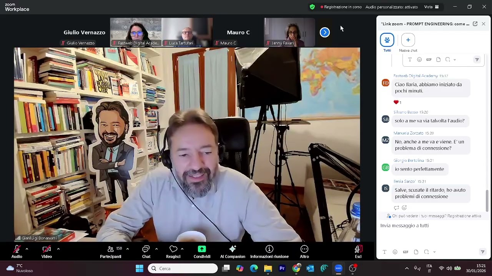Viewport: 492px width, 276px height.
Task: Click the green encryption shield icon
Action: coord(312,7)
